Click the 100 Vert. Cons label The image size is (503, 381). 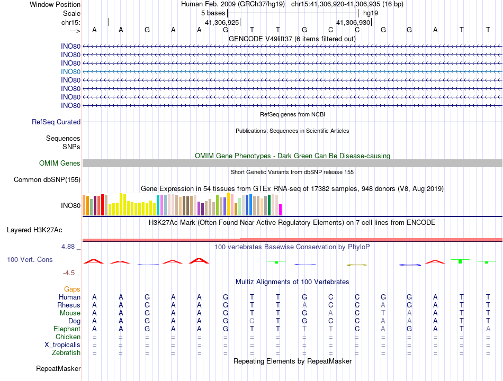click(30, 259)
